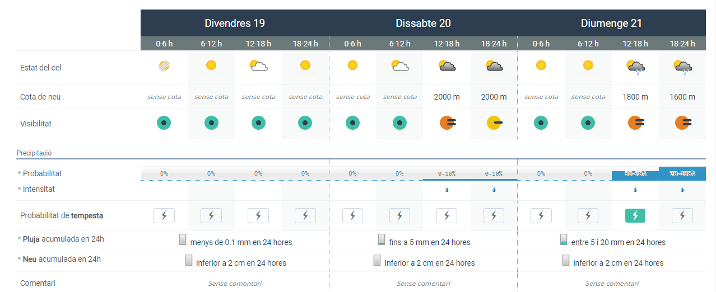Image resolution: width=716 pixels, height=292 pixels.
Task: Select Dissabte 18-24 h time column
Action: pos(494,44)
